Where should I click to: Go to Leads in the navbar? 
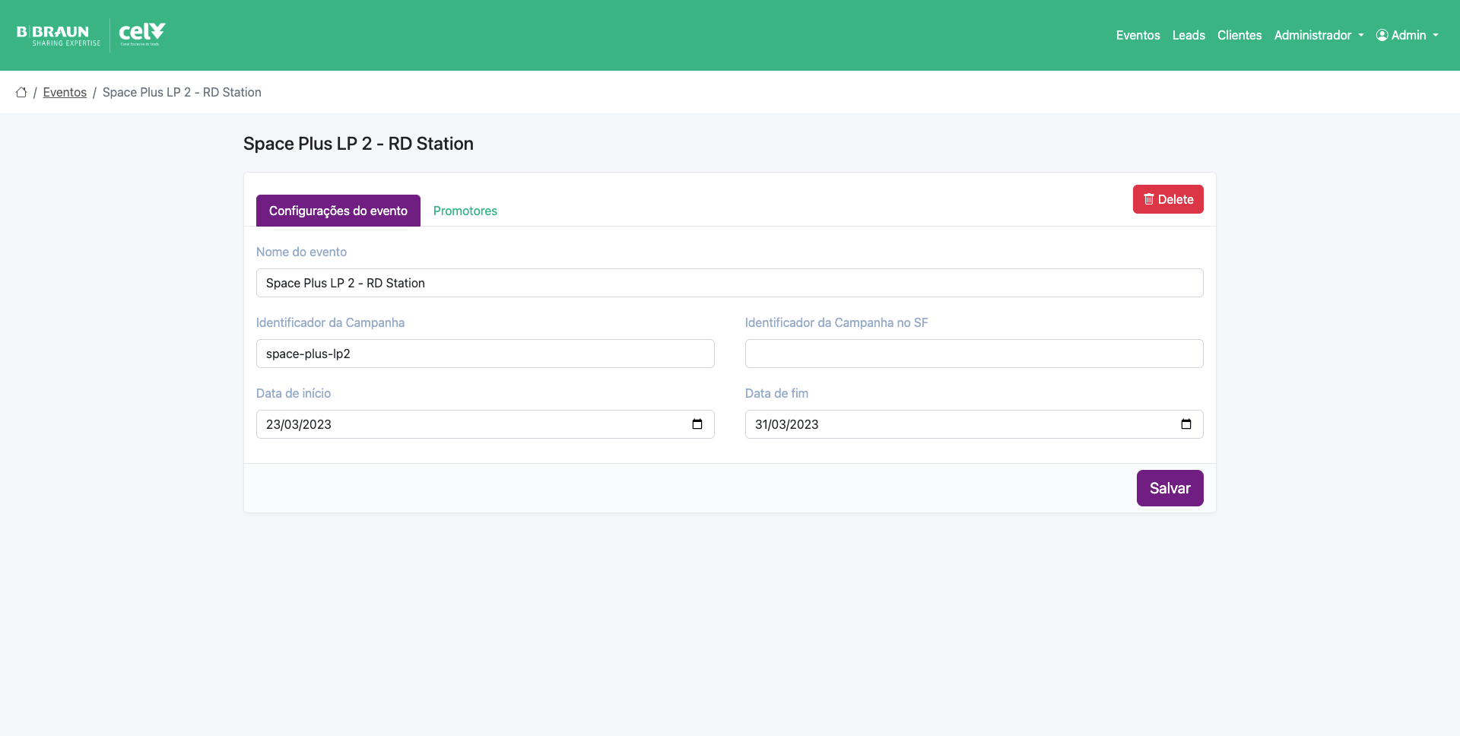point(1188,35)
